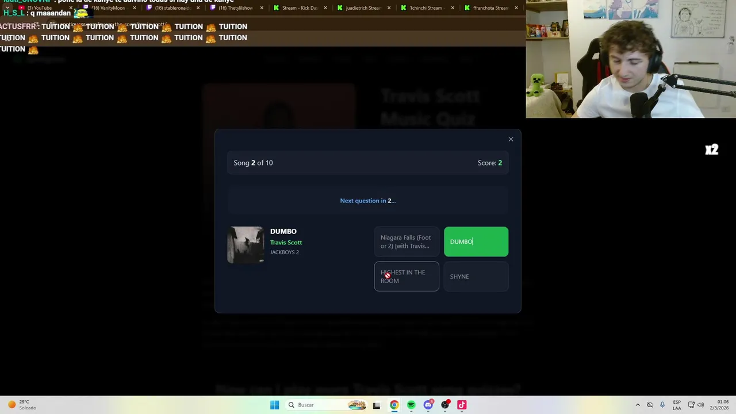Click the DUMBO album cover thumbnail
The height and width of the screenshot is (414, 736).
pyautogui.click(x=246, y=245)
